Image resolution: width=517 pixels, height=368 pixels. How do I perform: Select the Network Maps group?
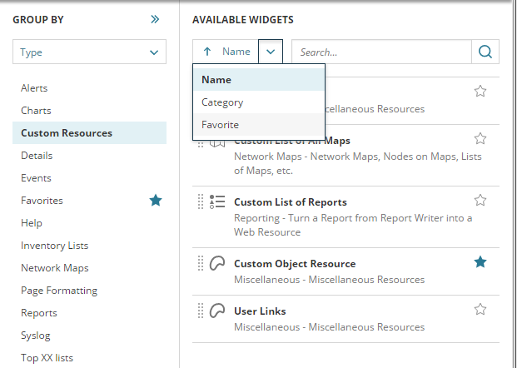point(55,268)
